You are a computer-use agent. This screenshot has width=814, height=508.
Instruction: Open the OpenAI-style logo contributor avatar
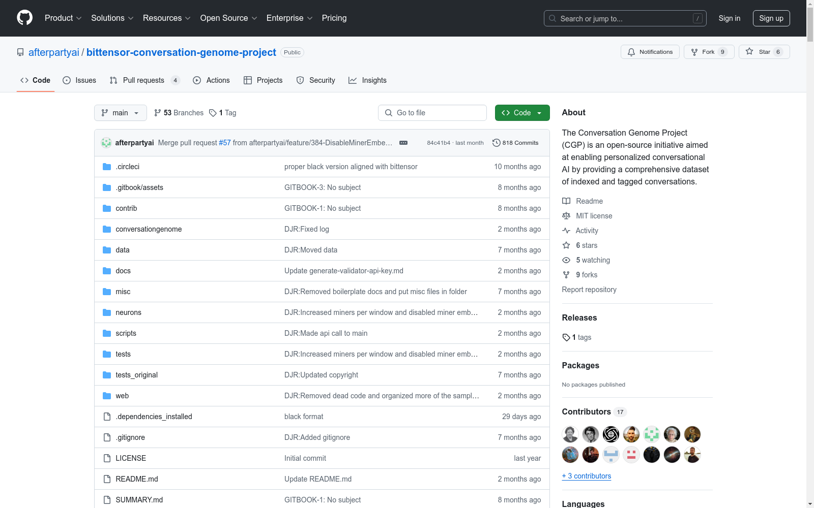coord(611,434)
